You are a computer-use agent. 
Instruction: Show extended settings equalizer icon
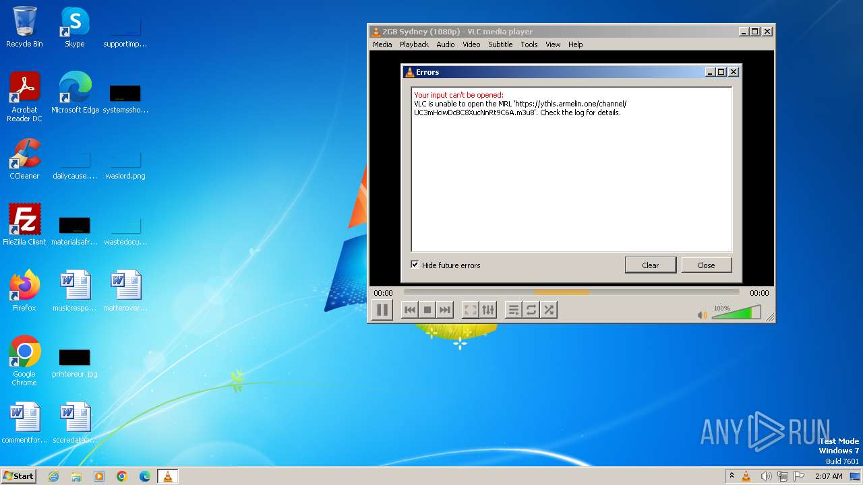coord(488,310)
